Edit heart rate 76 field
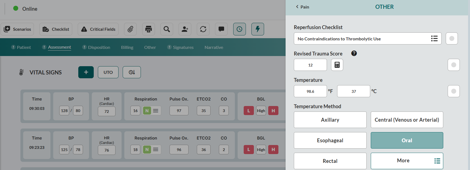 coord(107,150)
